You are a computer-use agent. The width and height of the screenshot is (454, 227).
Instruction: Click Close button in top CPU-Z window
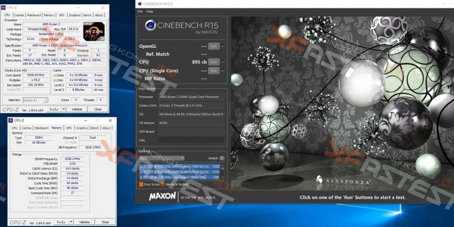coord(98,109)
